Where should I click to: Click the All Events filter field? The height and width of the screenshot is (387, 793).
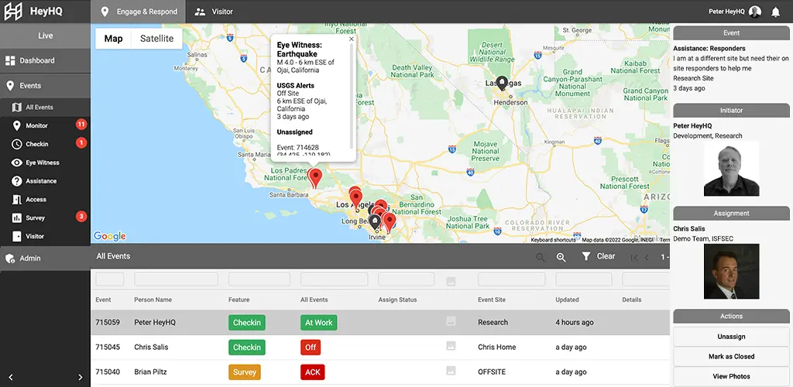pyautogui.click(x=335, y=279)
